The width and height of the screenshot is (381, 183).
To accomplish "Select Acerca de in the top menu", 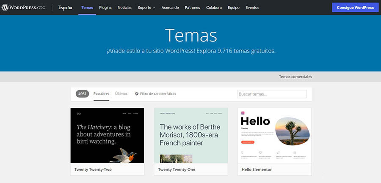I will point(170,8).
